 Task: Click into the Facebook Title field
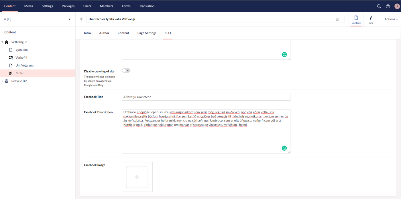206,97
